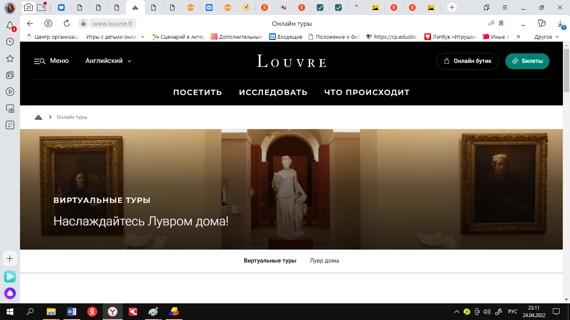The height and width of the screenshot is (320, 570).
Task: Open video play icon in sidebar
Action: tap(10, 92)
